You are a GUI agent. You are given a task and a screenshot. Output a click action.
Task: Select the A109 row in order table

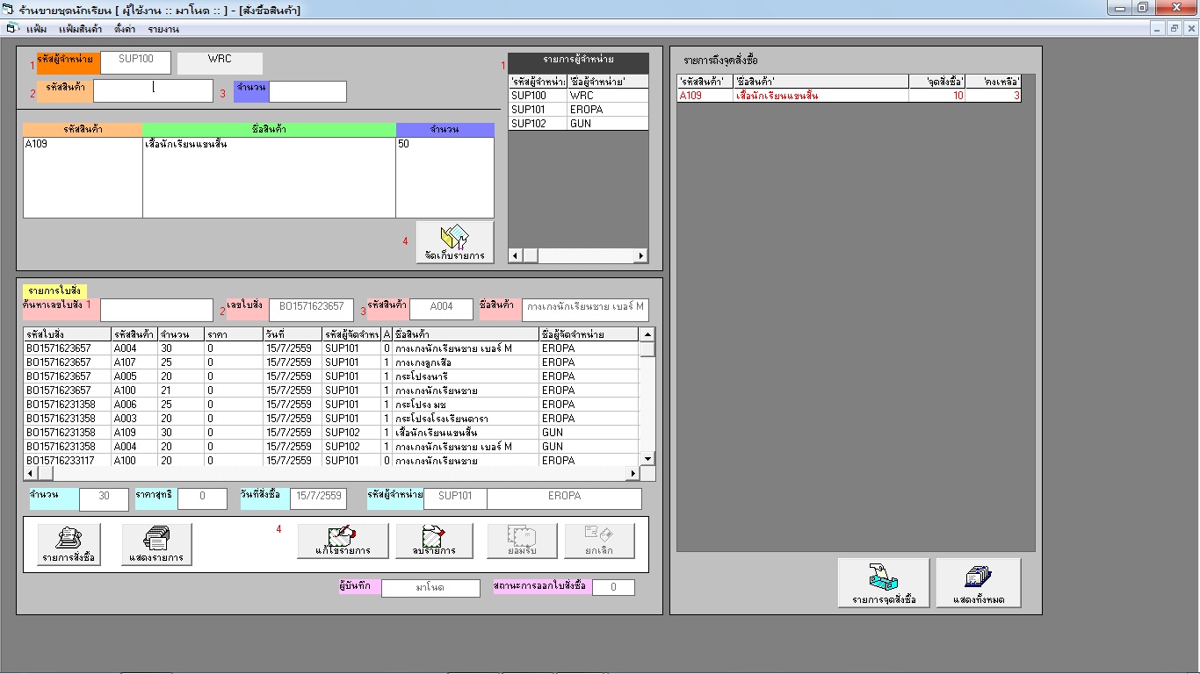[332, 433]
